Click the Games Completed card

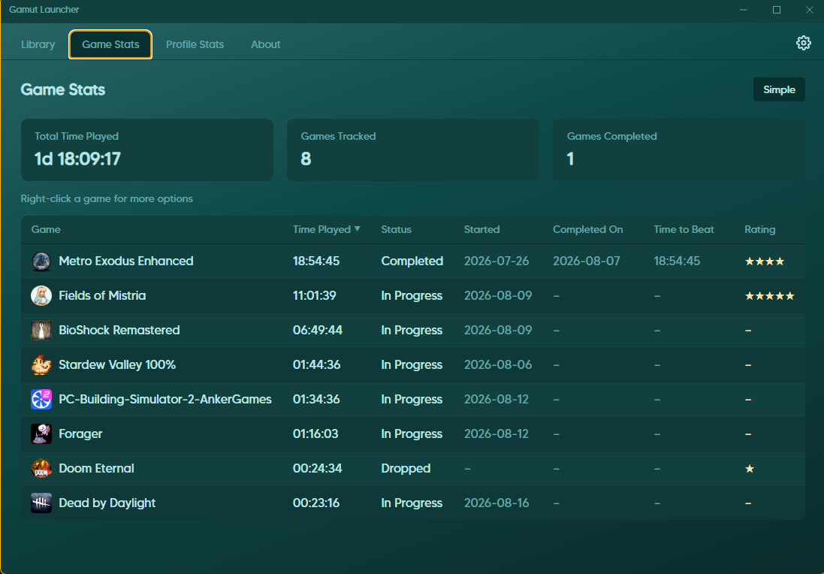pos(679,150)
